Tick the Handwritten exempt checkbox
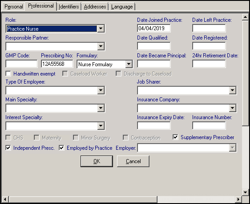Image resolution: width=250 pixels, height=204 pixels. (x=8, y=74)
